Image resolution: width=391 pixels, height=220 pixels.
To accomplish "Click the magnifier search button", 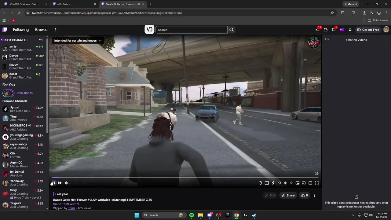I will 232,30.
